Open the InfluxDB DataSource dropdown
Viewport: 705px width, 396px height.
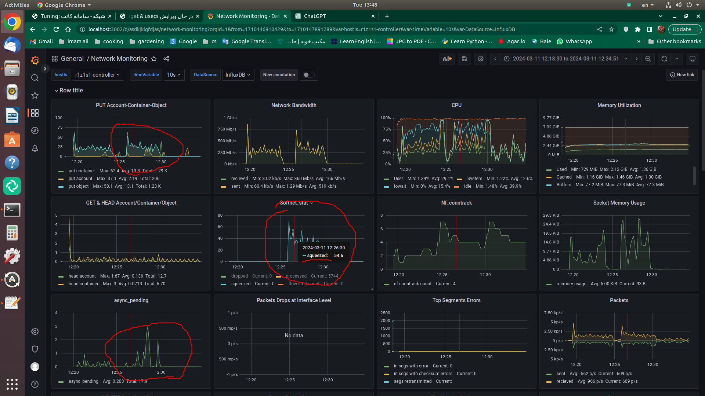click(x=238, y=75)
